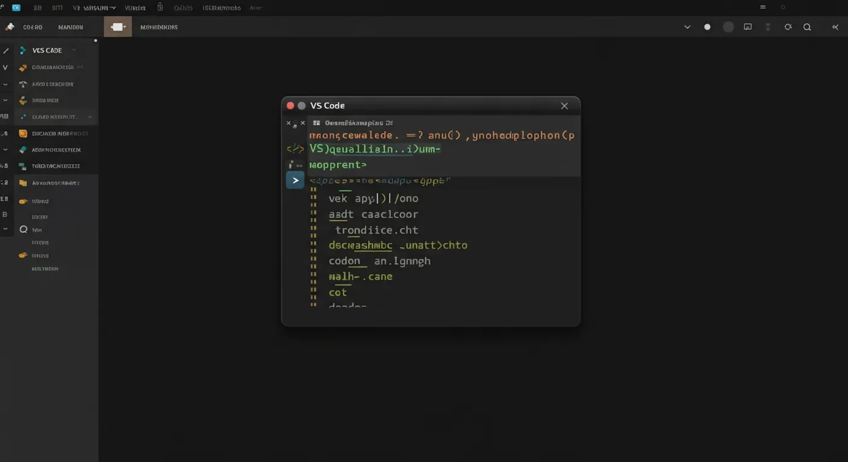This screenshot has height=462, width=848.
Task: Click the search magnifier in the top-right toolbar
Action: click(807, 26)
